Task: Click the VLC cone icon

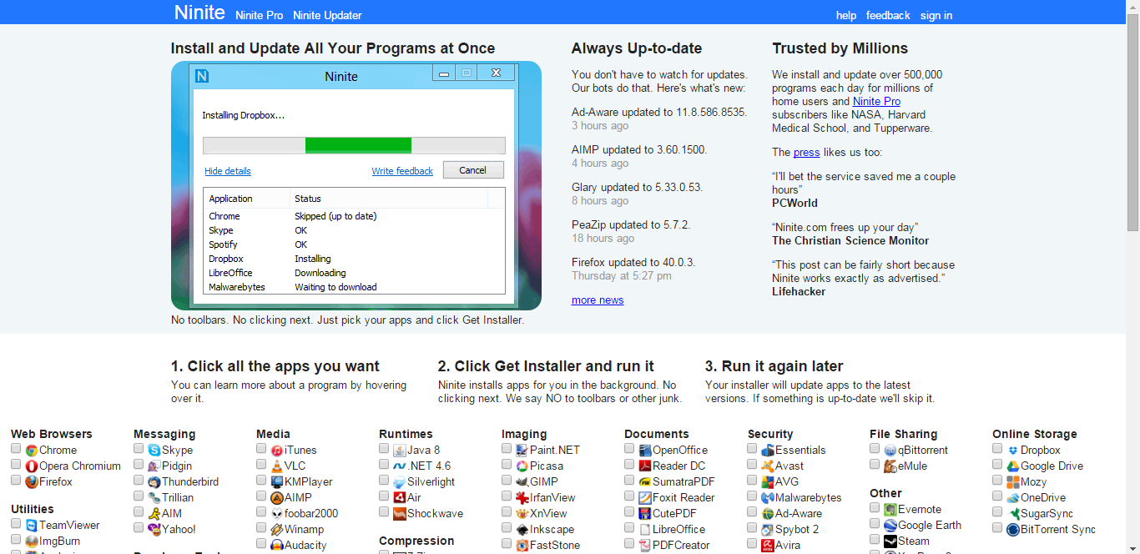Action: (x=277, y=466)
